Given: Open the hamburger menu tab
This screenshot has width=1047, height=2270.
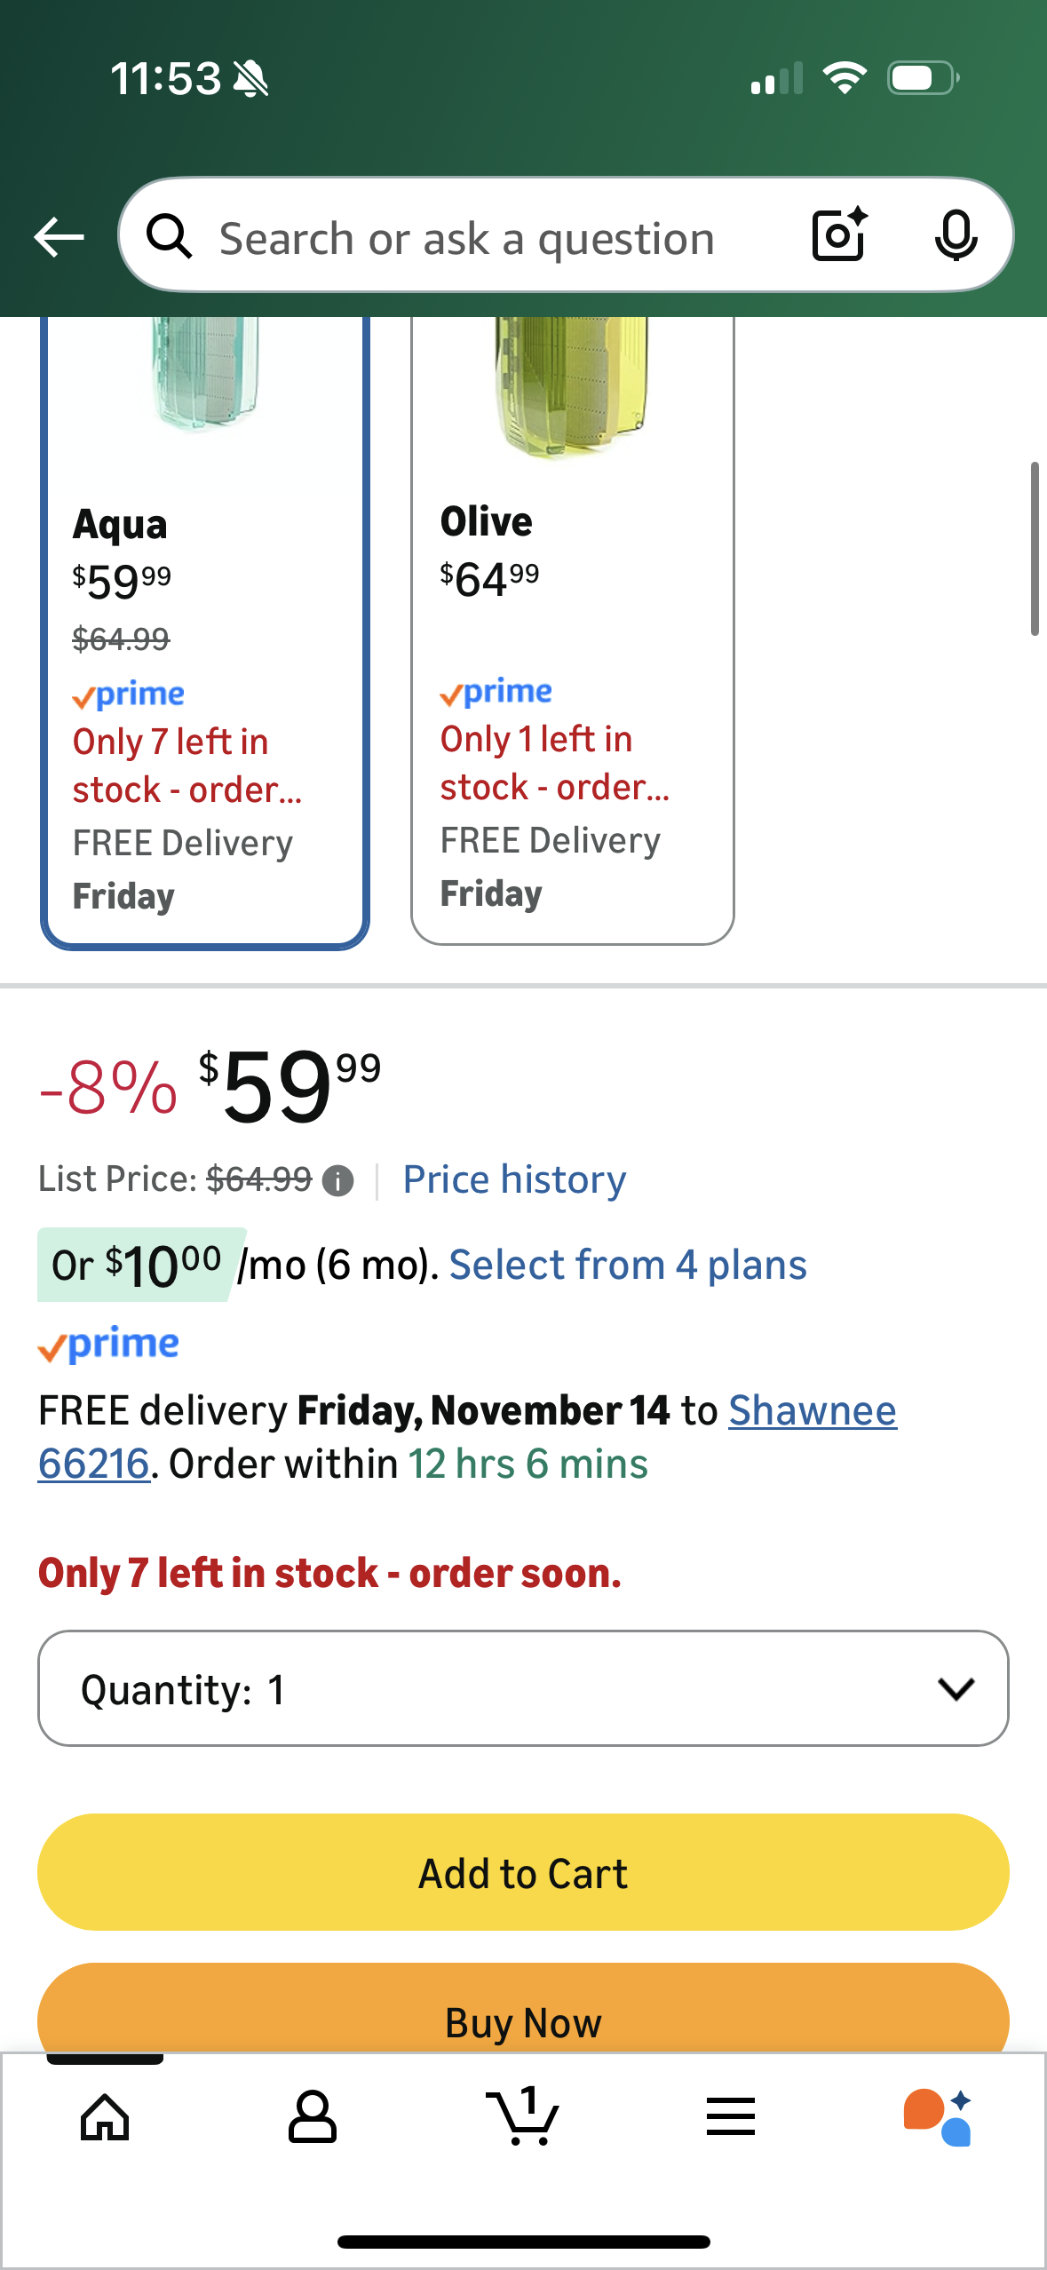Looking at the screenshot, I should click(x=731, y=2117).
